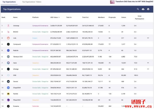Select the Olympus DAO organization name

point(18,57)
